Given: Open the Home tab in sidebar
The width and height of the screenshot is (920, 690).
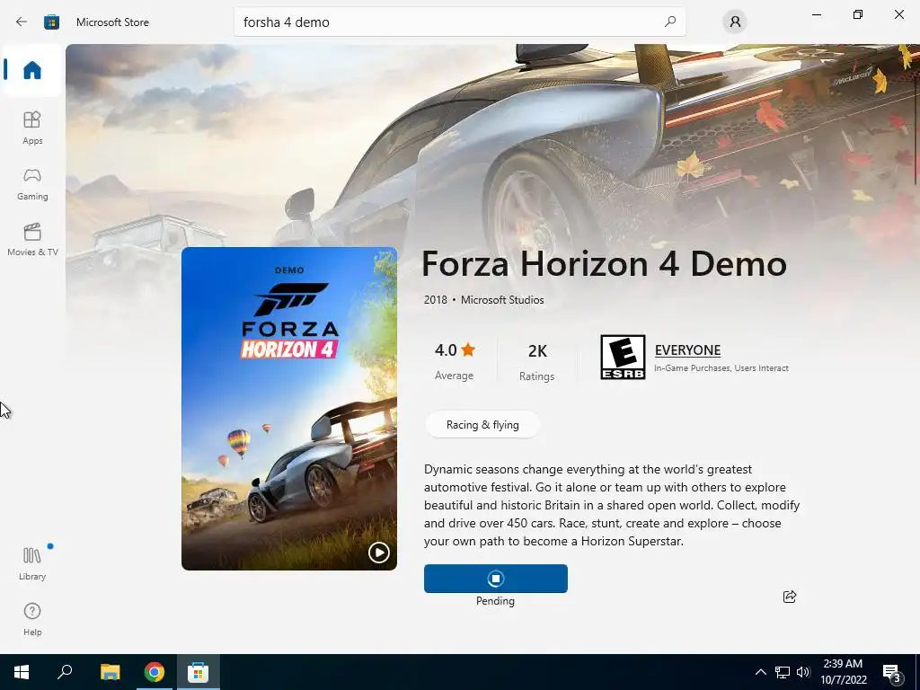Looking at the screenshot, I should pos(32,70).
